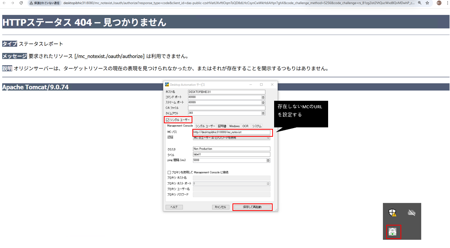This screenshot has height=248, width=450.
Task: Click the プロキシ ホスト名 field
Action: point(231,178)
